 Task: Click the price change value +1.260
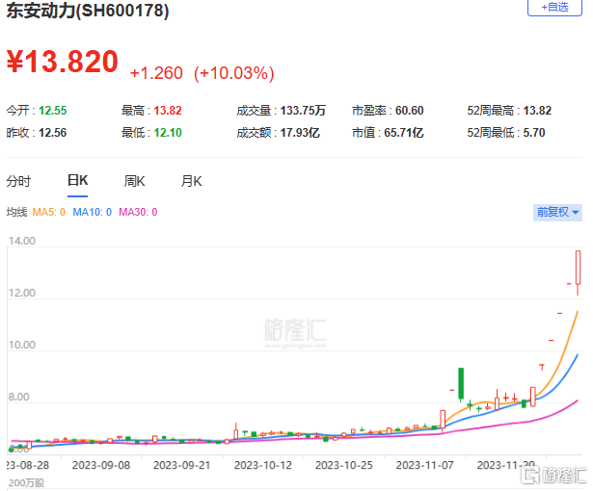point(156,73)
